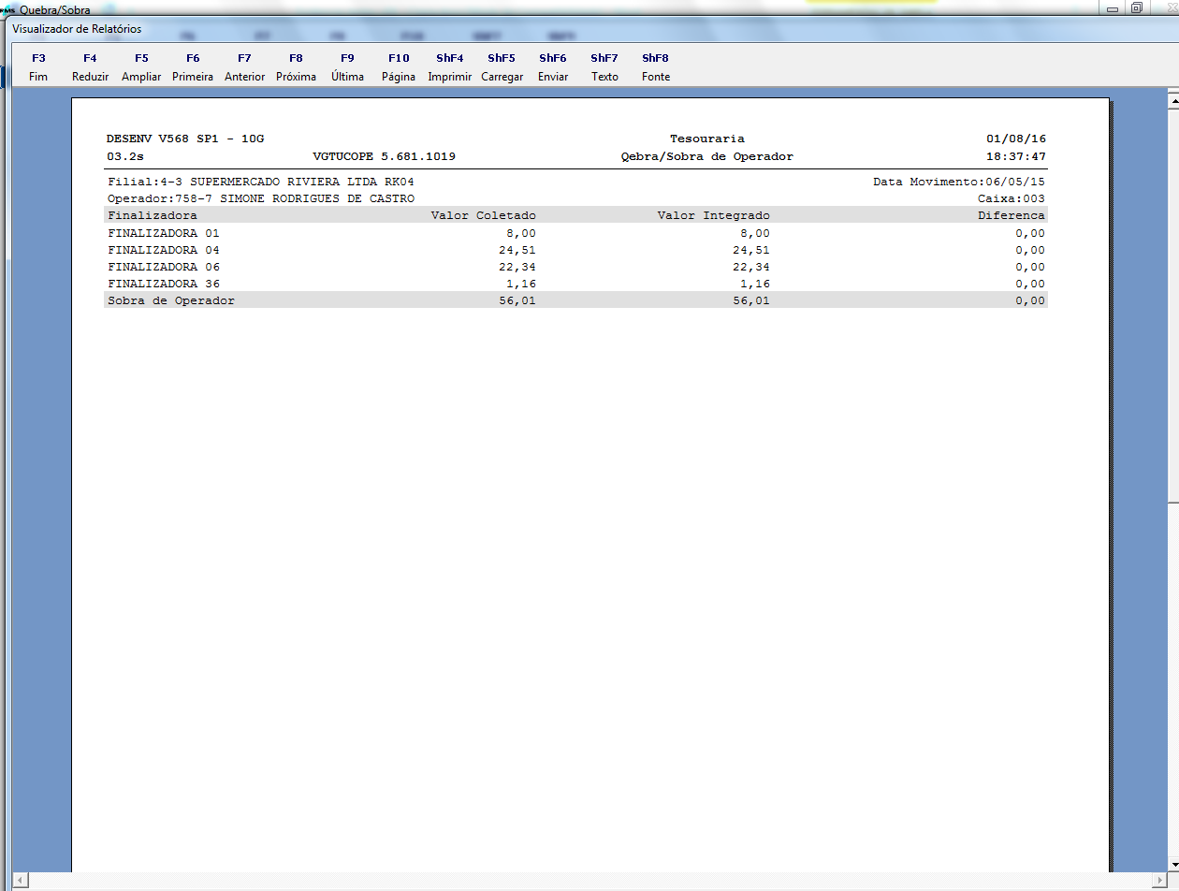Select row FINALIZADORA 01
Screen dimensions: 1179x891
575,233
